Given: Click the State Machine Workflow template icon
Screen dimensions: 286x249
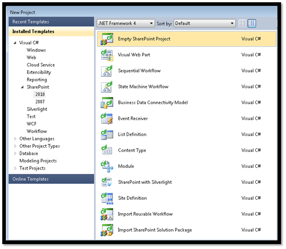Looking at the screenshot, I should [107, 87].
